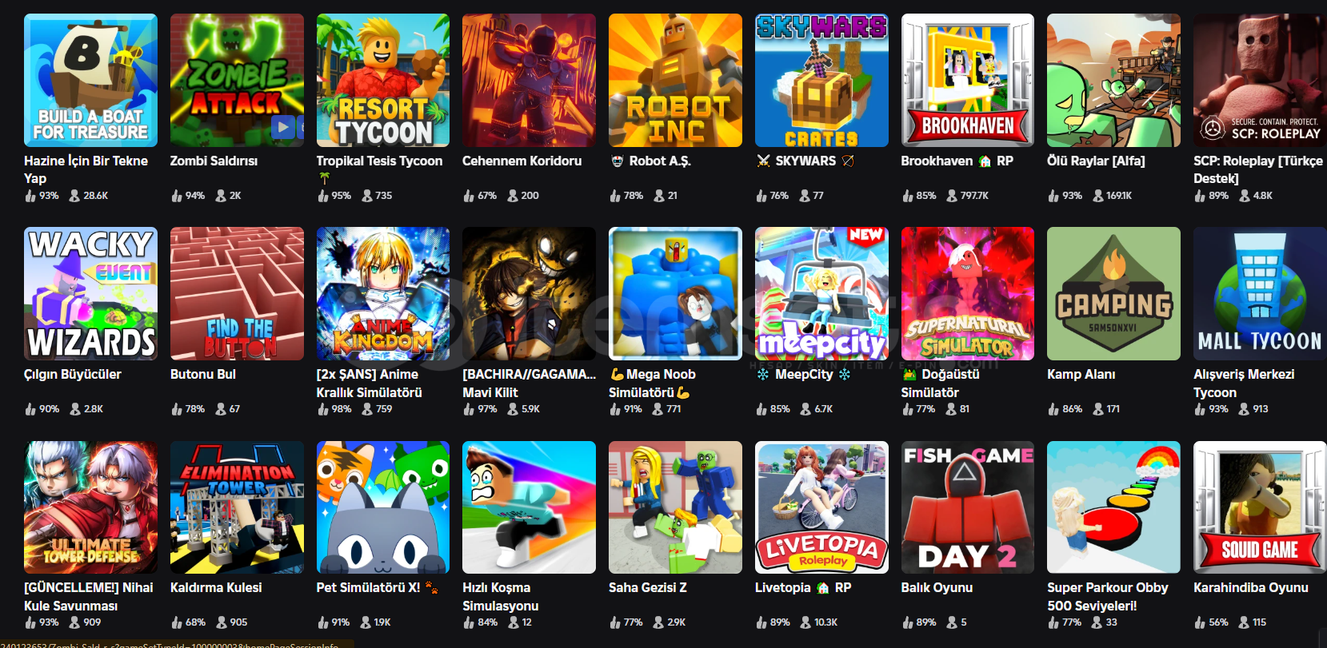Click the thumbs-up icon under Livetopia RP
The image size is (1327, 648).
pos(761,622)
